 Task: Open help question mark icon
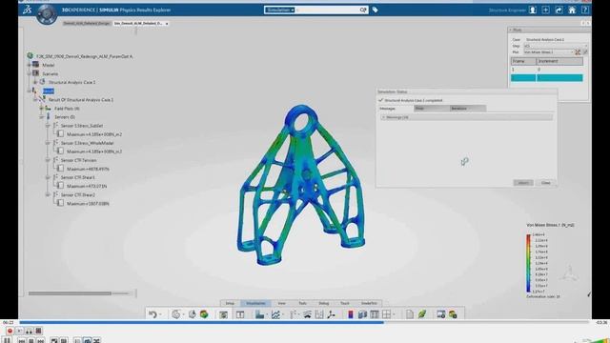coord(584,10)
